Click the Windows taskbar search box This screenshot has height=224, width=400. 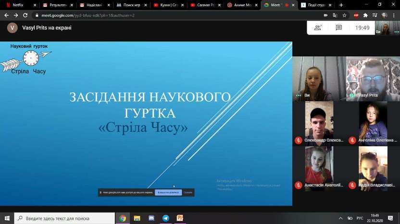pyautogui.click(x=65, y=218)
